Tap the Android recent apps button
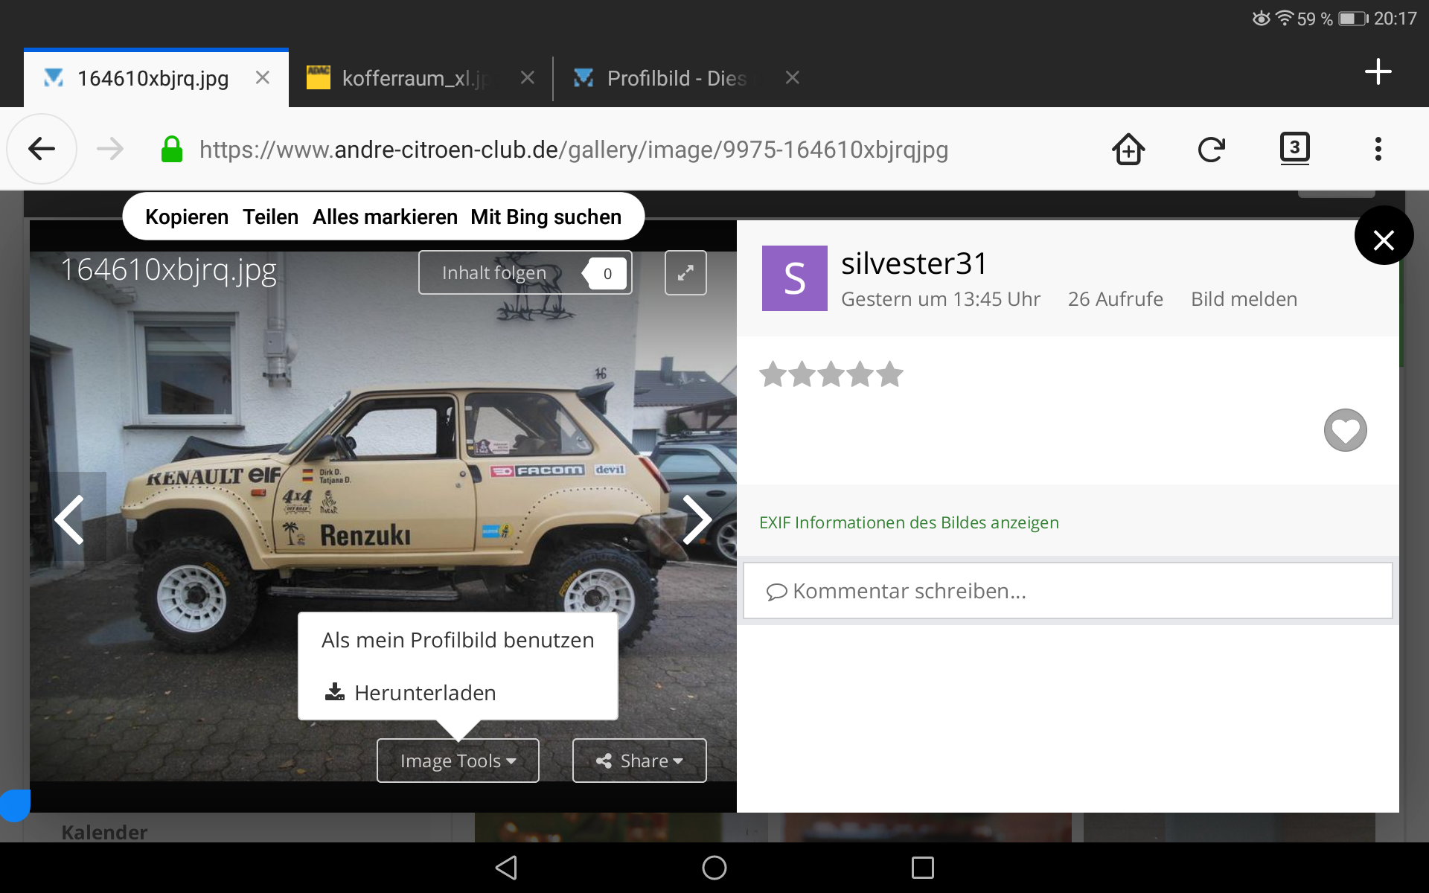Image resolution: width=1429 pixels, height=893 pixels. (x=923, y=868)
